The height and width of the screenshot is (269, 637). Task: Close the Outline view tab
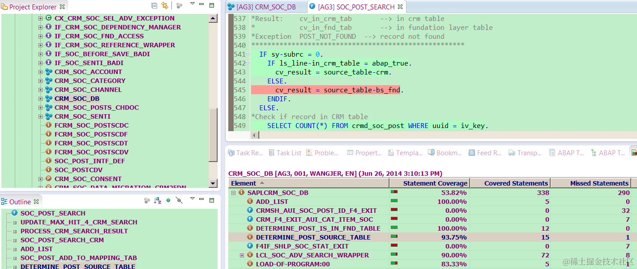coord(36,202)
